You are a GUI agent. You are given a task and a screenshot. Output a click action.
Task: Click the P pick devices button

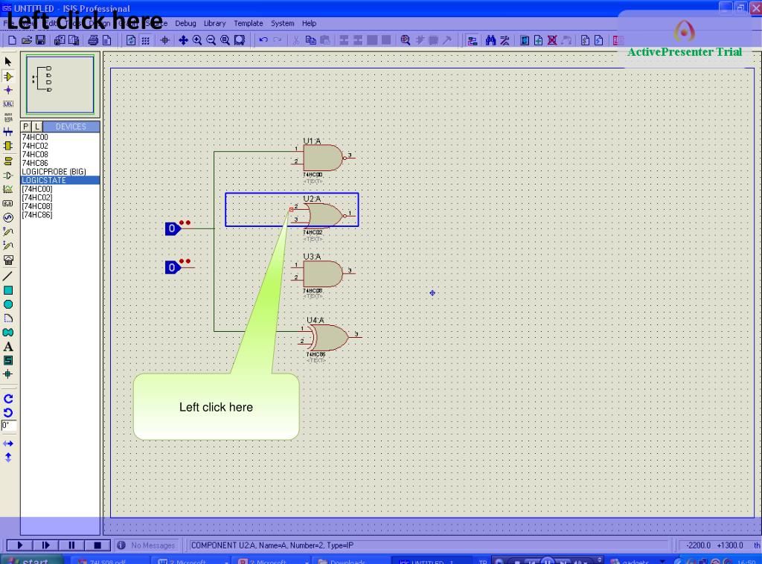[x=26, y=126]
